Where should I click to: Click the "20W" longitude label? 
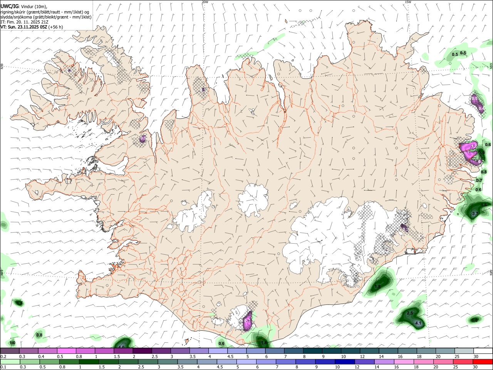[205, 2]
